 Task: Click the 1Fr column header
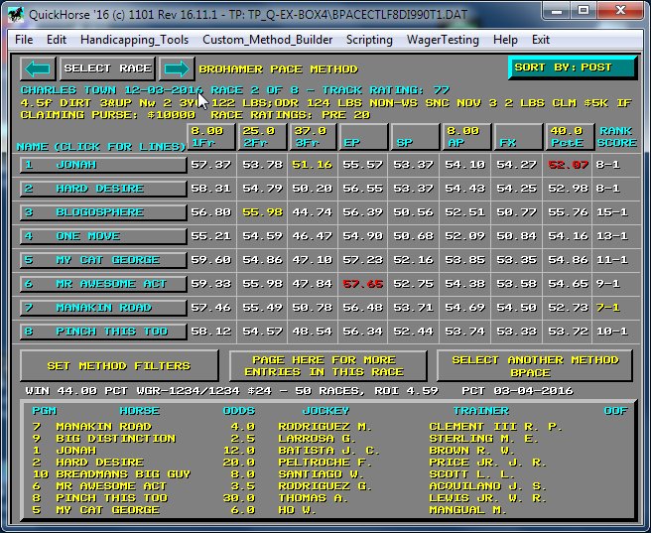pyautogui.click(x=212, y=136)
